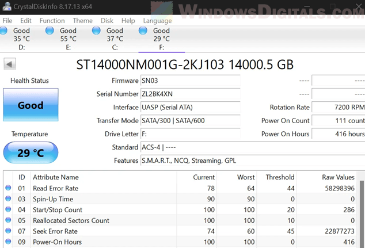Select the Spin-Up Time attribute name

(53, 199)
